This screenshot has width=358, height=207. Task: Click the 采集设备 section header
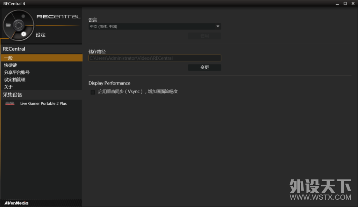coord(13,95)
